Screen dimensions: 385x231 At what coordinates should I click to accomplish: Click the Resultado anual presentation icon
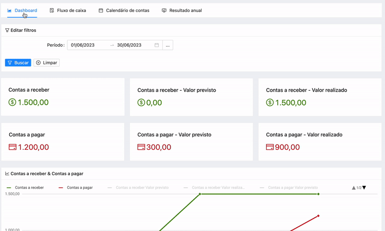pyautogui.click(x=164, y=11)
